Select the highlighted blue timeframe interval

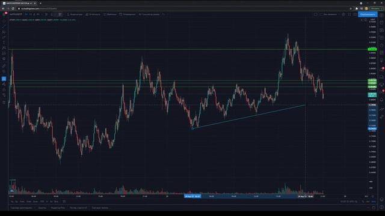coord(26,14)
